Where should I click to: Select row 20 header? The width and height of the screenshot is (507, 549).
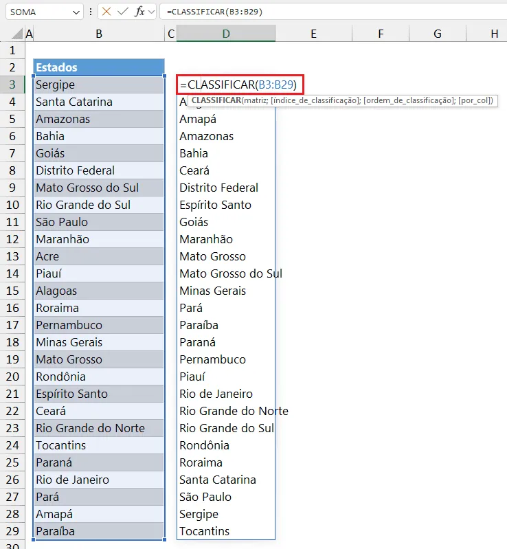coord(12,377)
